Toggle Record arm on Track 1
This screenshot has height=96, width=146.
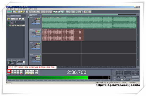click(36, 19)
